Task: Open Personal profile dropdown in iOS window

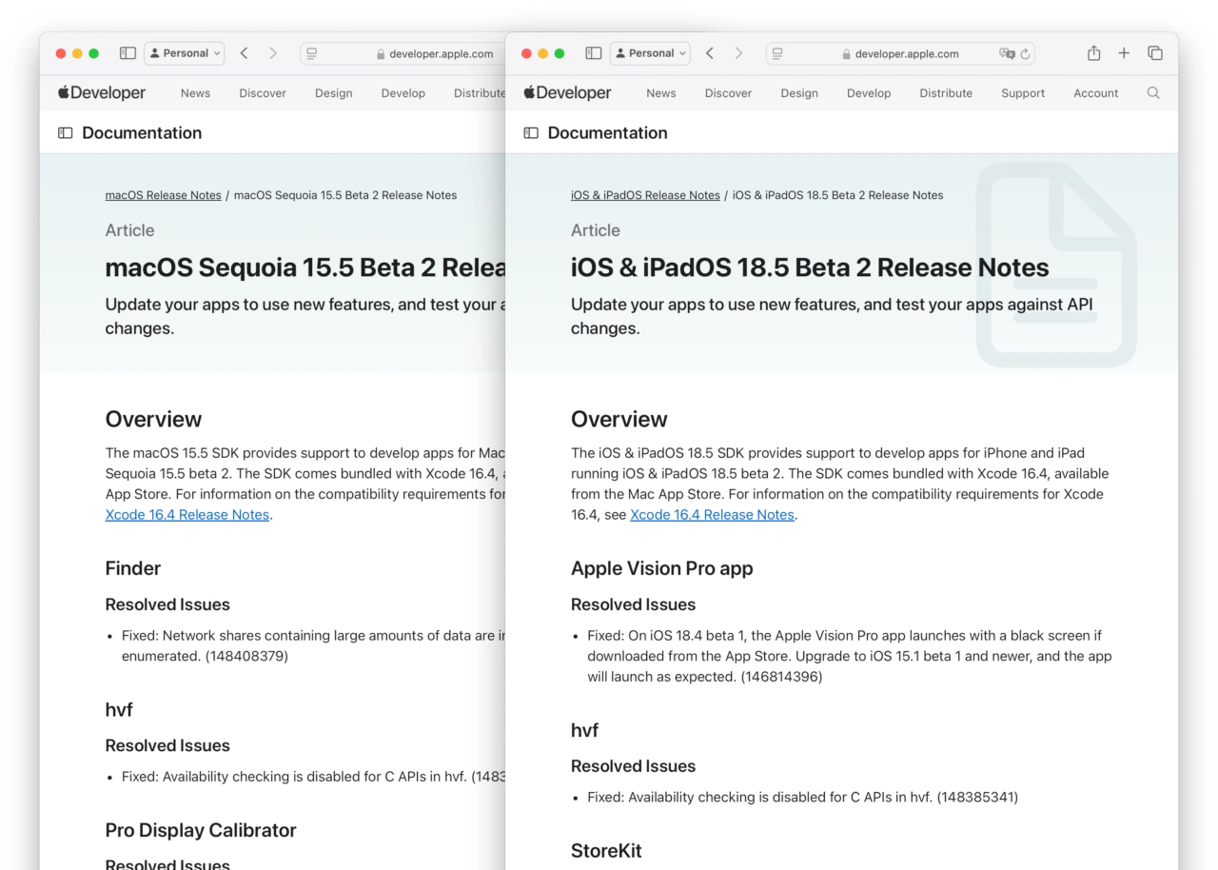Action: tap(650, 53)
